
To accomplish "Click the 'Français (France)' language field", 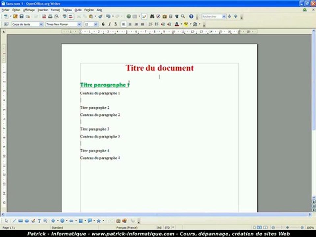I will tap(127, 228).
